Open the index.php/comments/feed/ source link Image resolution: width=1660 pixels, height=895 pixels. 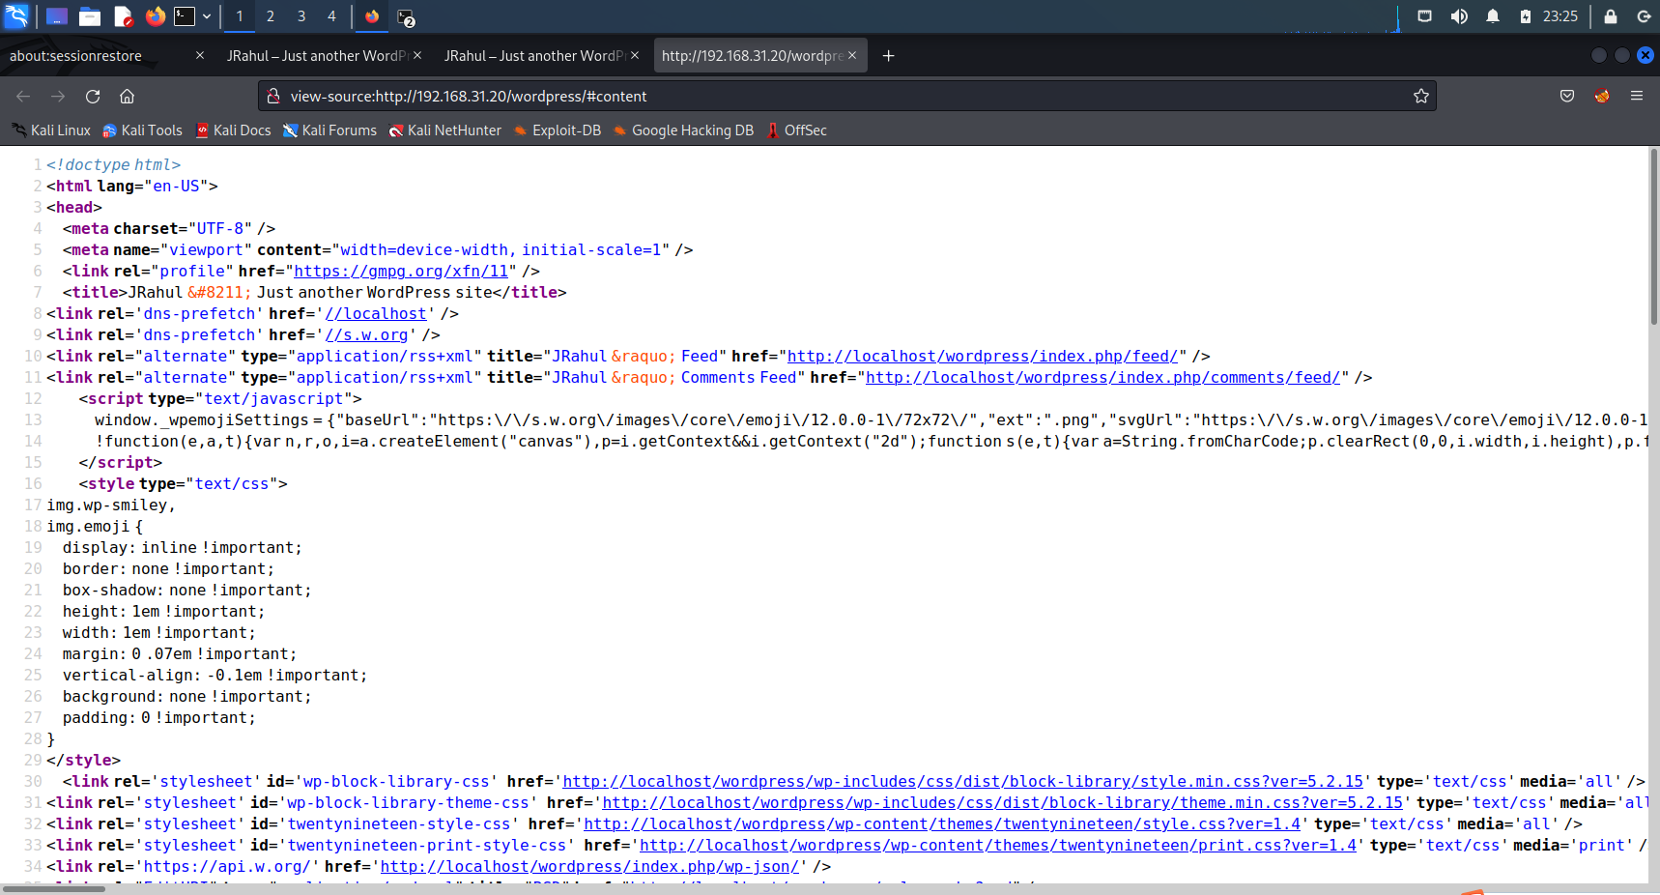(1103, 378)
